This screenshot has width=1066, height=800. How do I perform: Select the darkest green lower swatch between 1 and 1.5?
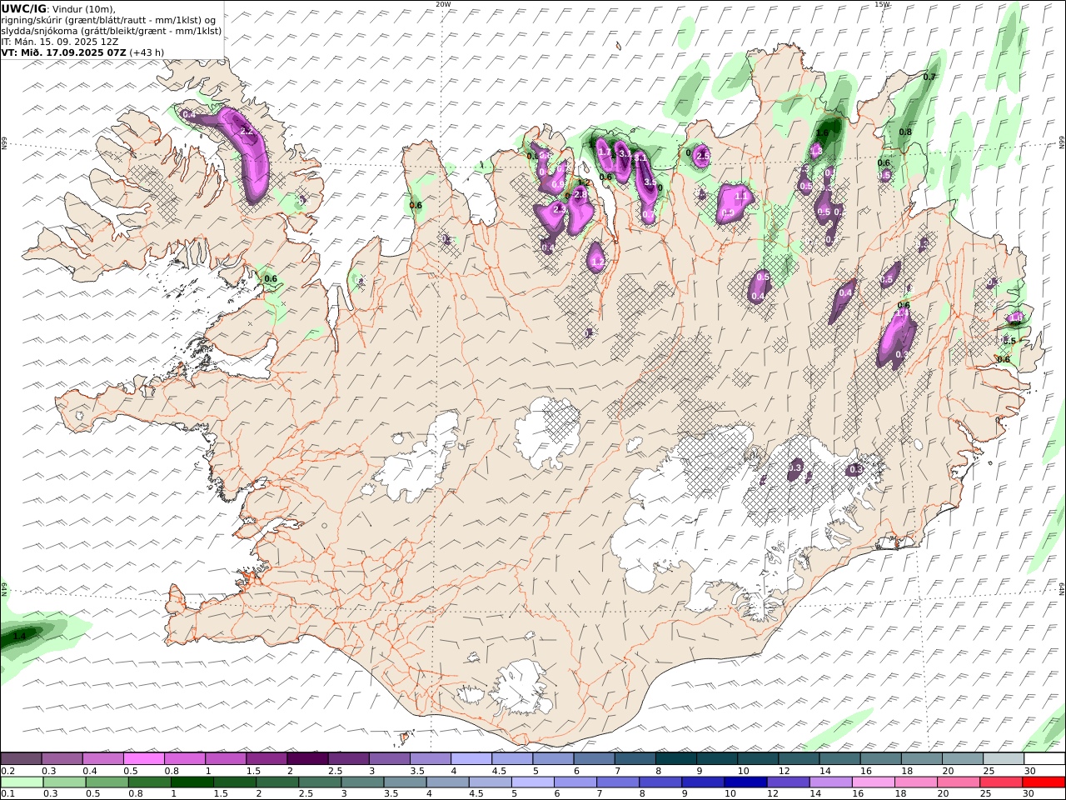pos(192,782)
